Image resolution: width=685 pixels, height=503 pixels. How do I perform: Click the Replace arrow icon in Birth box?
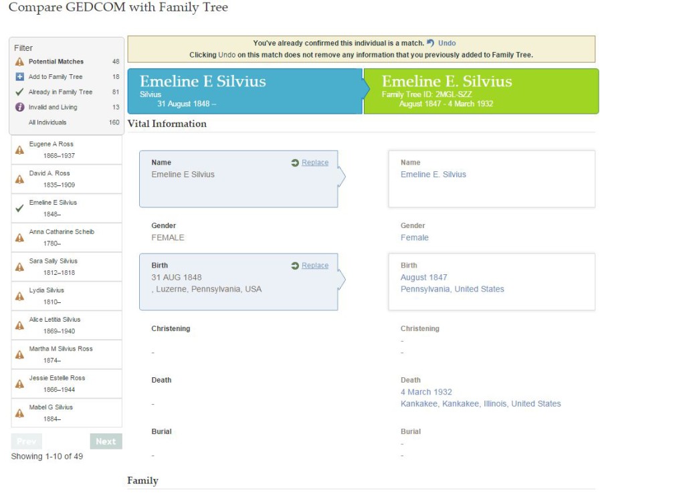(x=295, y=266)
